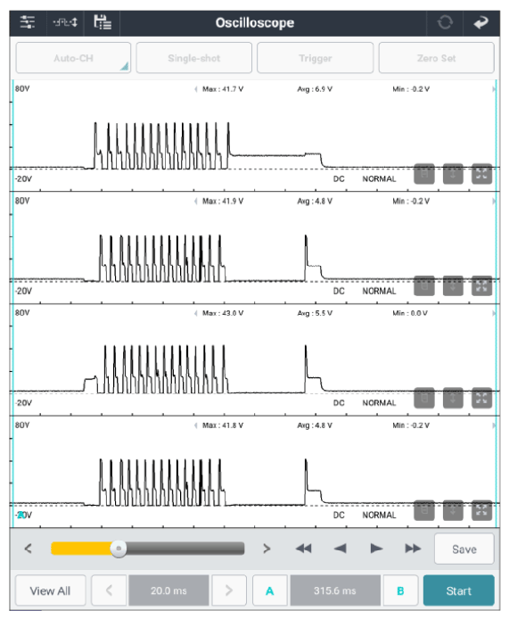This screenshot has height=619, width=509.
Task: Go back using the return arrow
Action: [x=481, y=22]
